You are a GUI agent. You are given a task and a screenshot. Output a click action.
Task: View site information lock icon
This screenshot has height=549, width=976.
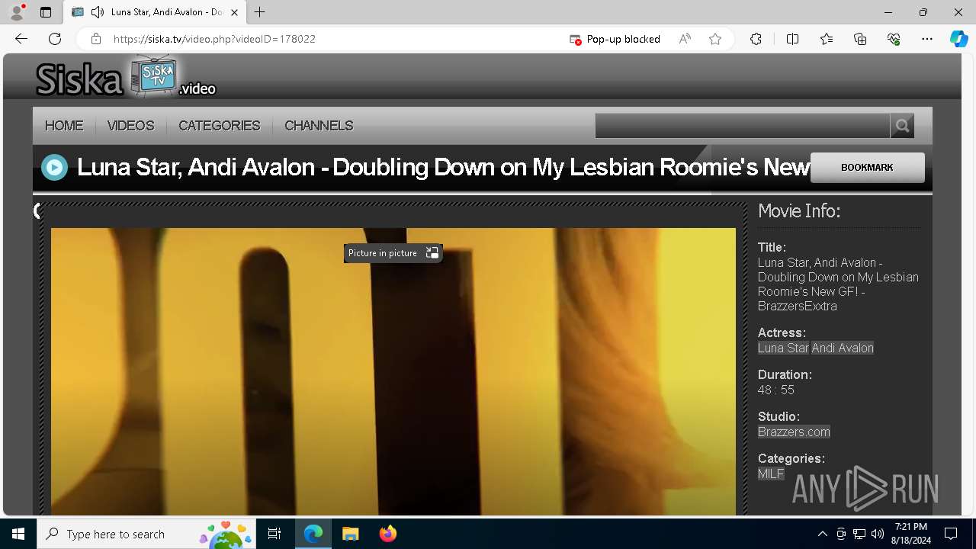95,39
